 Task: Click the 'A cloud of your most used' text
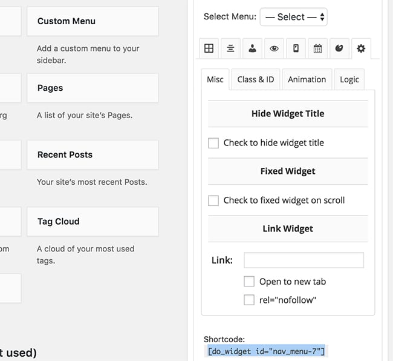click(x=86, y=254)
